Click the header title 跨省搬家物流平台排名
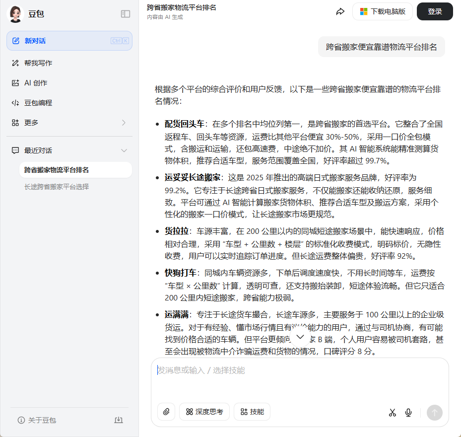This screenshot has width=461, height=437. pyautogui.click(x=182, y=7)
